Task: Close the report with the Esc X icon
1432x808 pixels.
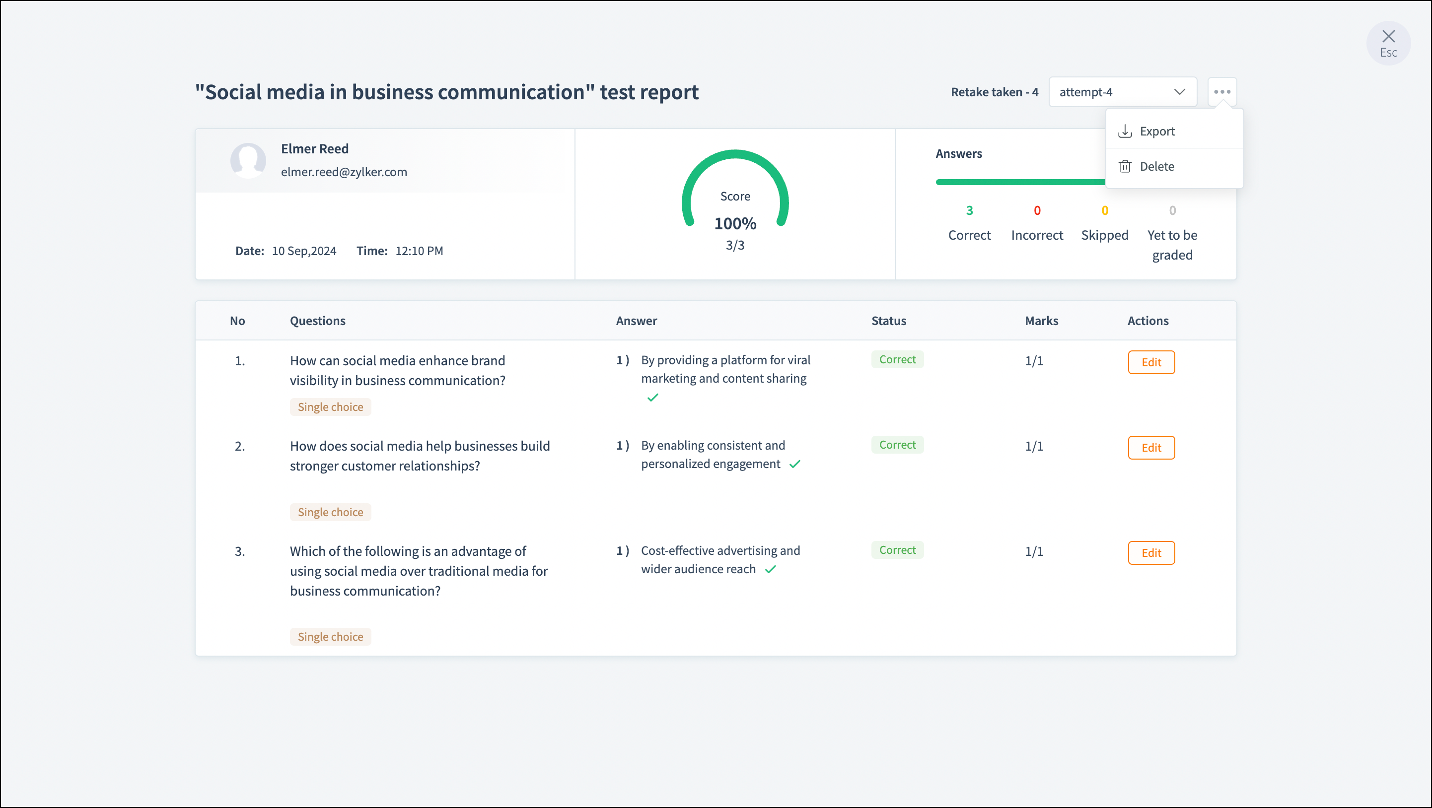Action: pos(1388,37)
